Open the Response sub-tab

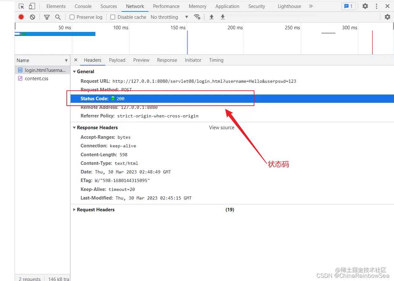pos(167,60)
